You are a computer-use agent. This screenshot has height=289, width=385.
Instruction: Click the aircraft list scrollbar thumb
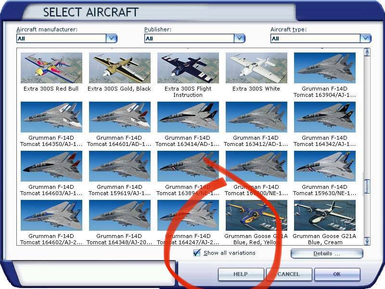367,186
